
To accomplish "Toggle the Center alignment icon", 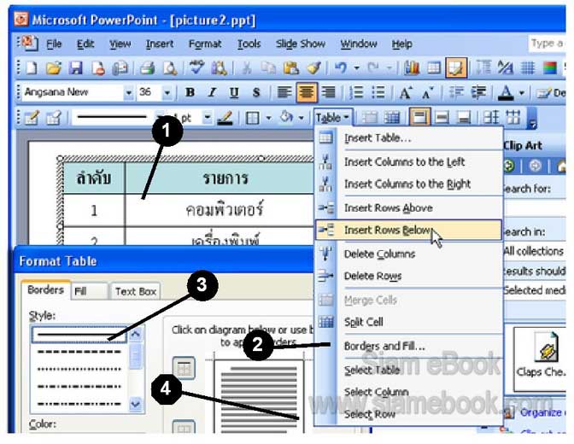I will [x=307, y=92].
